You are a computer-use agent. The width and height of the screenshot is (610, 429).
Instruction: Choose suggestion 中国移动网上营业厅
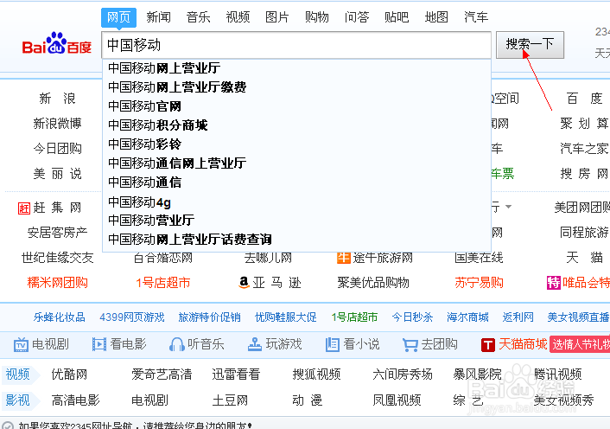coord(296,68)
